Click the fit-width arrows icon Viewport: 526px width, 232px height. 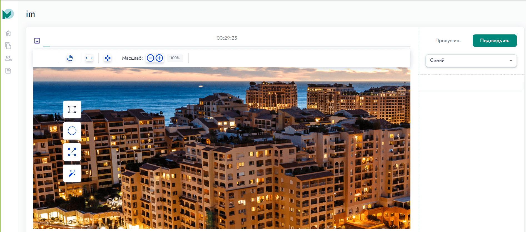coord(89,58)
